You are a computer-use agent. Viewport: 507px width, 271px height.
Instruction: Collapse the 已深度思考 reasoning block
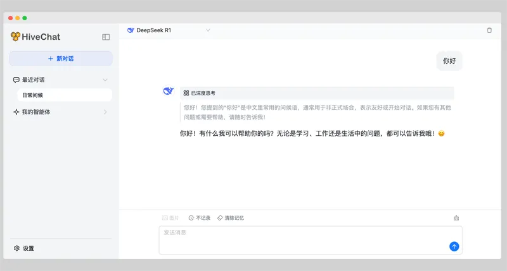[200, 93]
